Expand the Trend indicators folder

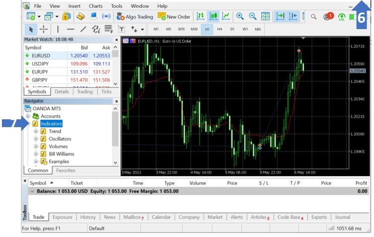tap(36, 131)
